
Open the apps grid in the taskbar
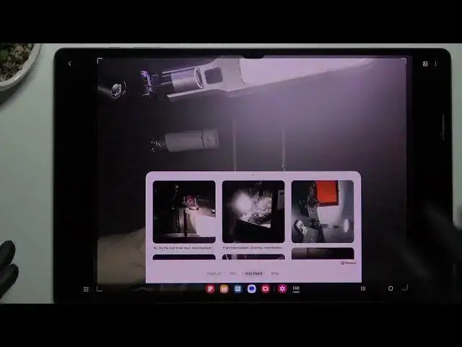click(86, 289)
